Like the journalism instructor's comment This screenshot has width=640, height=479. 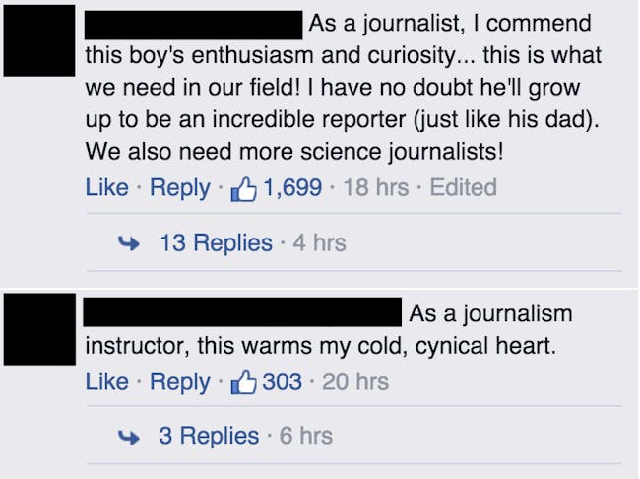(x=106, y=381)
